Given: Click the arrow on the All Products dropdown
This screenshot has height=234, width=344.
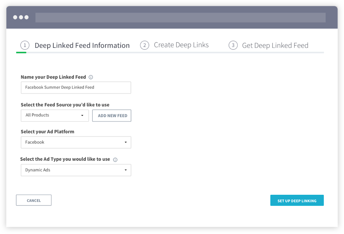Looking at the screenshot, I should 82,116.
